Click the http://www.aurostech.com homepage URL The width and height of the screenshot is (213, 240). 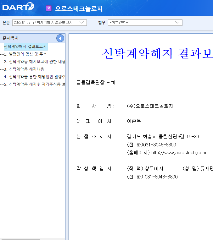179,153
